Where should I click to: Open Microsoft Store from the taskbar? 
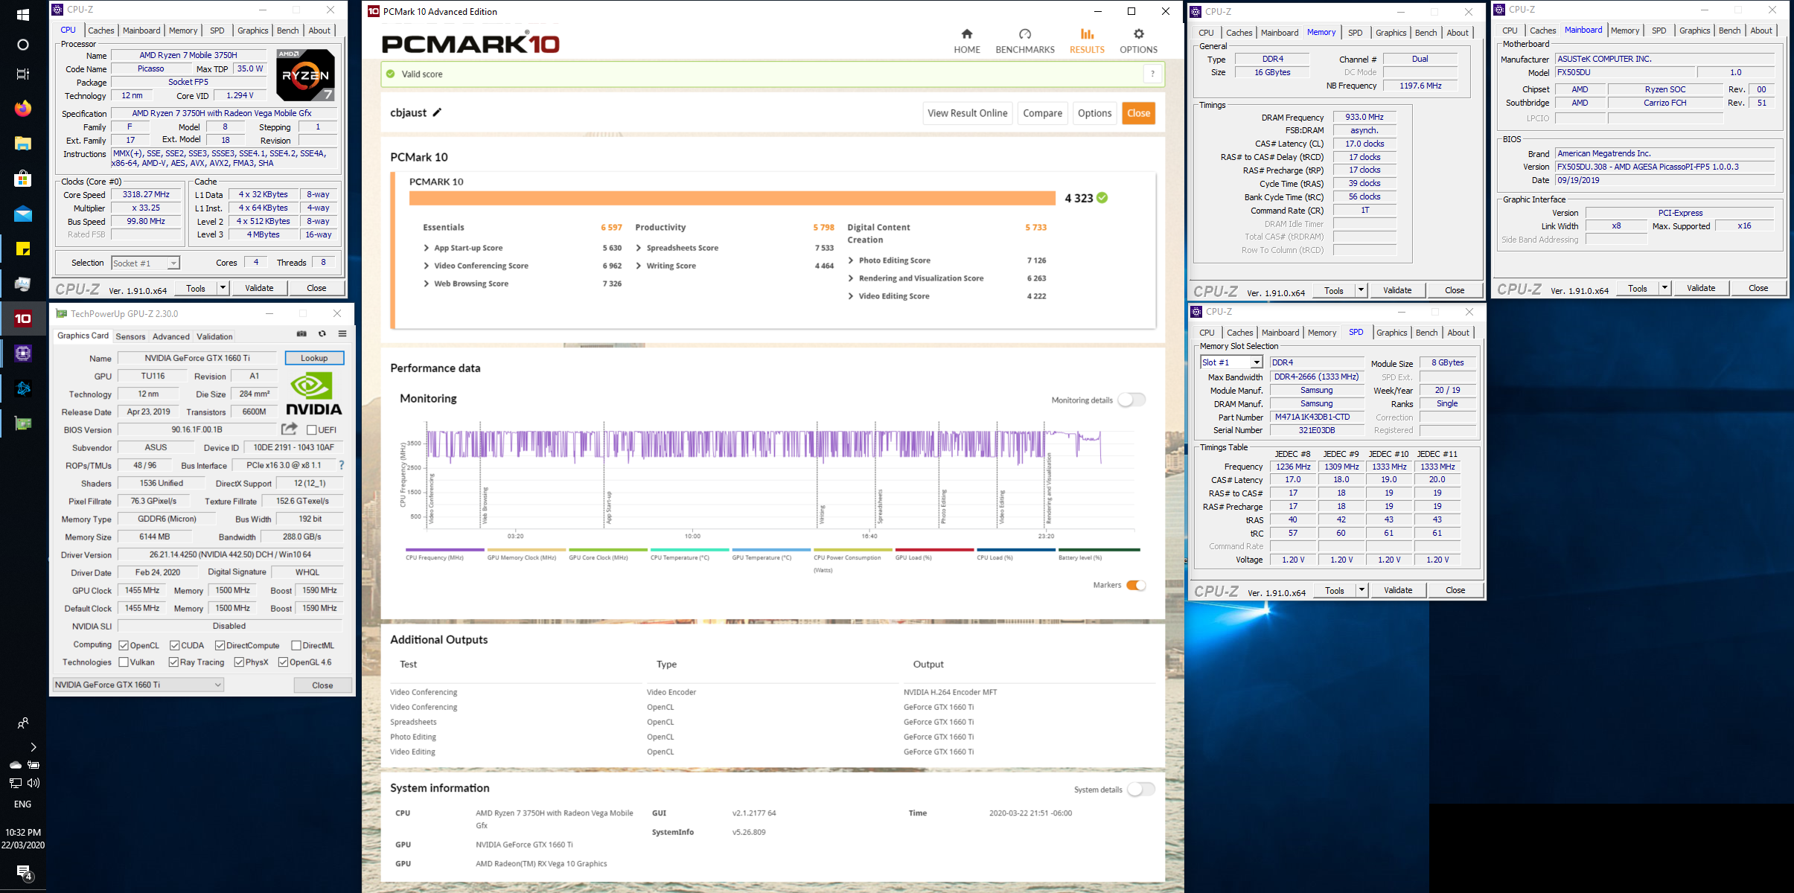pyautogui.click(x=23, y=179)
